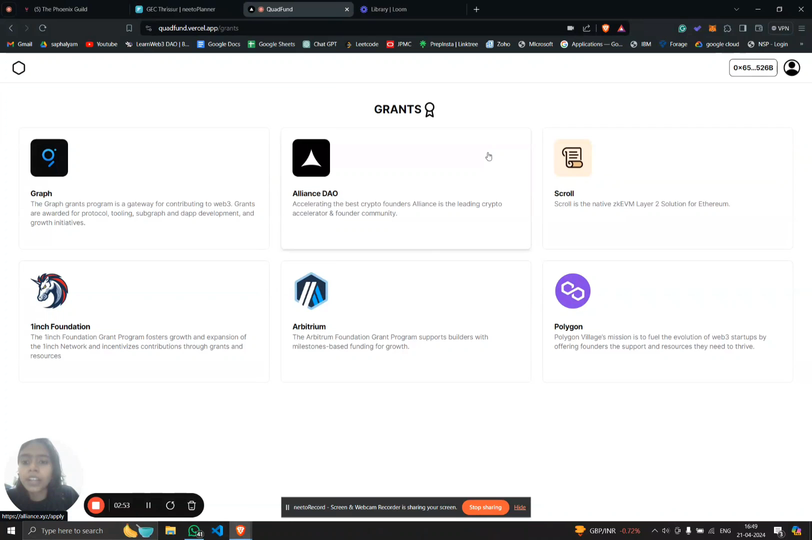
Task: Click the address bar URL field
Action: tap(350, 28)
